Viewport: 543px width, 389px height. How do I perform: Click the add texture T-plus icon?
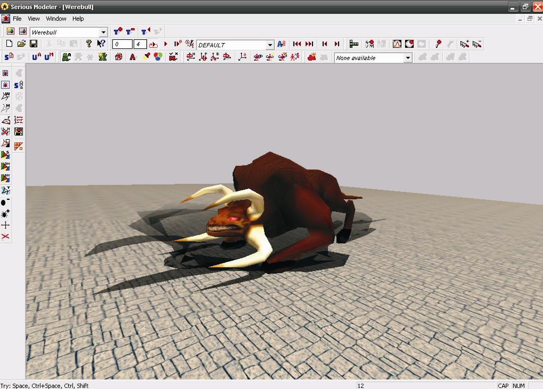(x=118, y=31)
